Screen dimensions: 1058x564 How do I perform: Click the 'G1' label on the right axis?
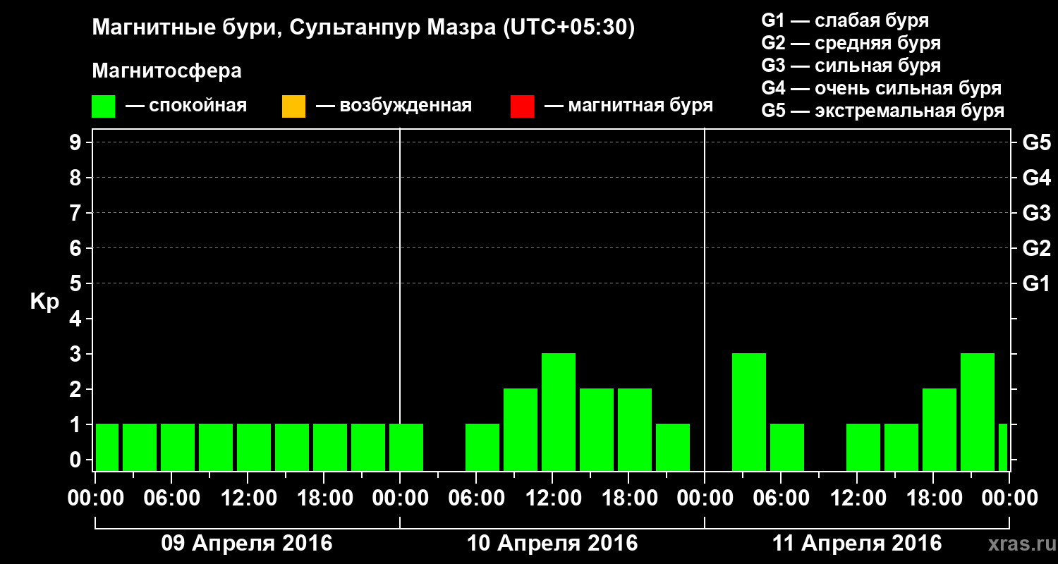tap(1037, 284)
